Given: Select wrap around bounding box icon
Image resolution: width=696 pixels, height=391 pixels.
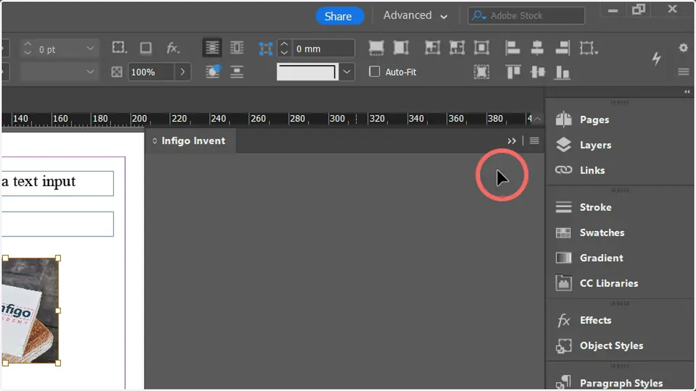Looking at the screenshot, I should coord(237,48).
